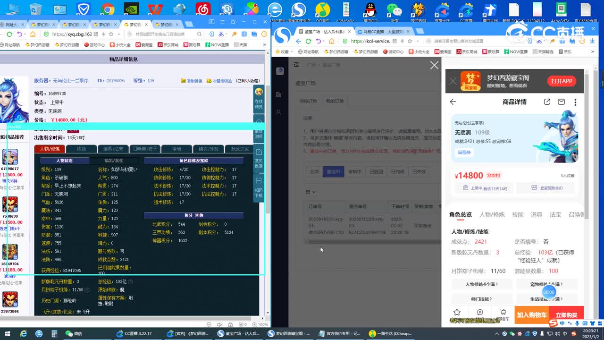Screen dimensions: 604x340
Task: Select 法宝 tab on mobile 商品详情
Action: coord(555,214)
